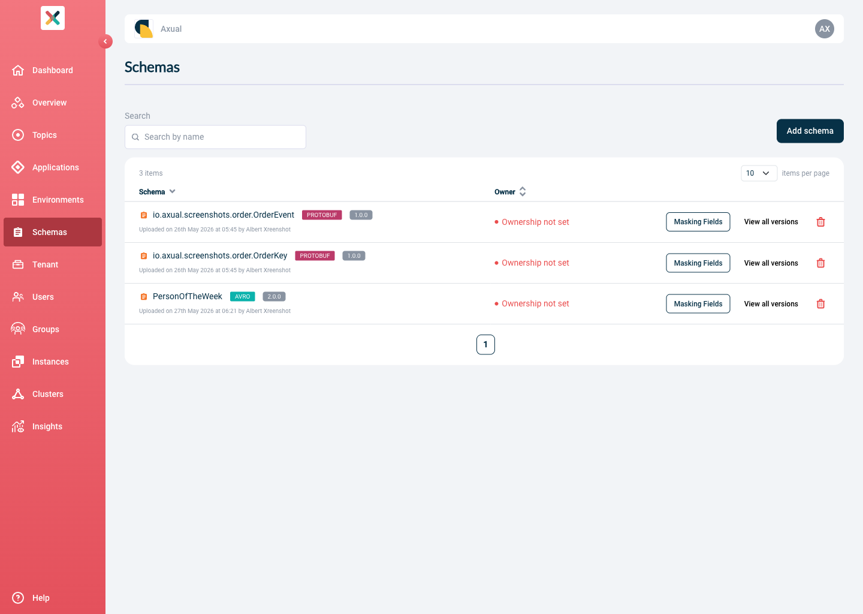Viewport: 863px width, 614px height.
Task: Click Masking Fields for OrderKey
Action: (698, 263)
